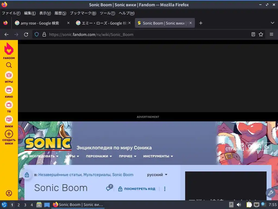
Task: Open Fandom sidebar search magnifier
Action: click(x=9, y=65)
